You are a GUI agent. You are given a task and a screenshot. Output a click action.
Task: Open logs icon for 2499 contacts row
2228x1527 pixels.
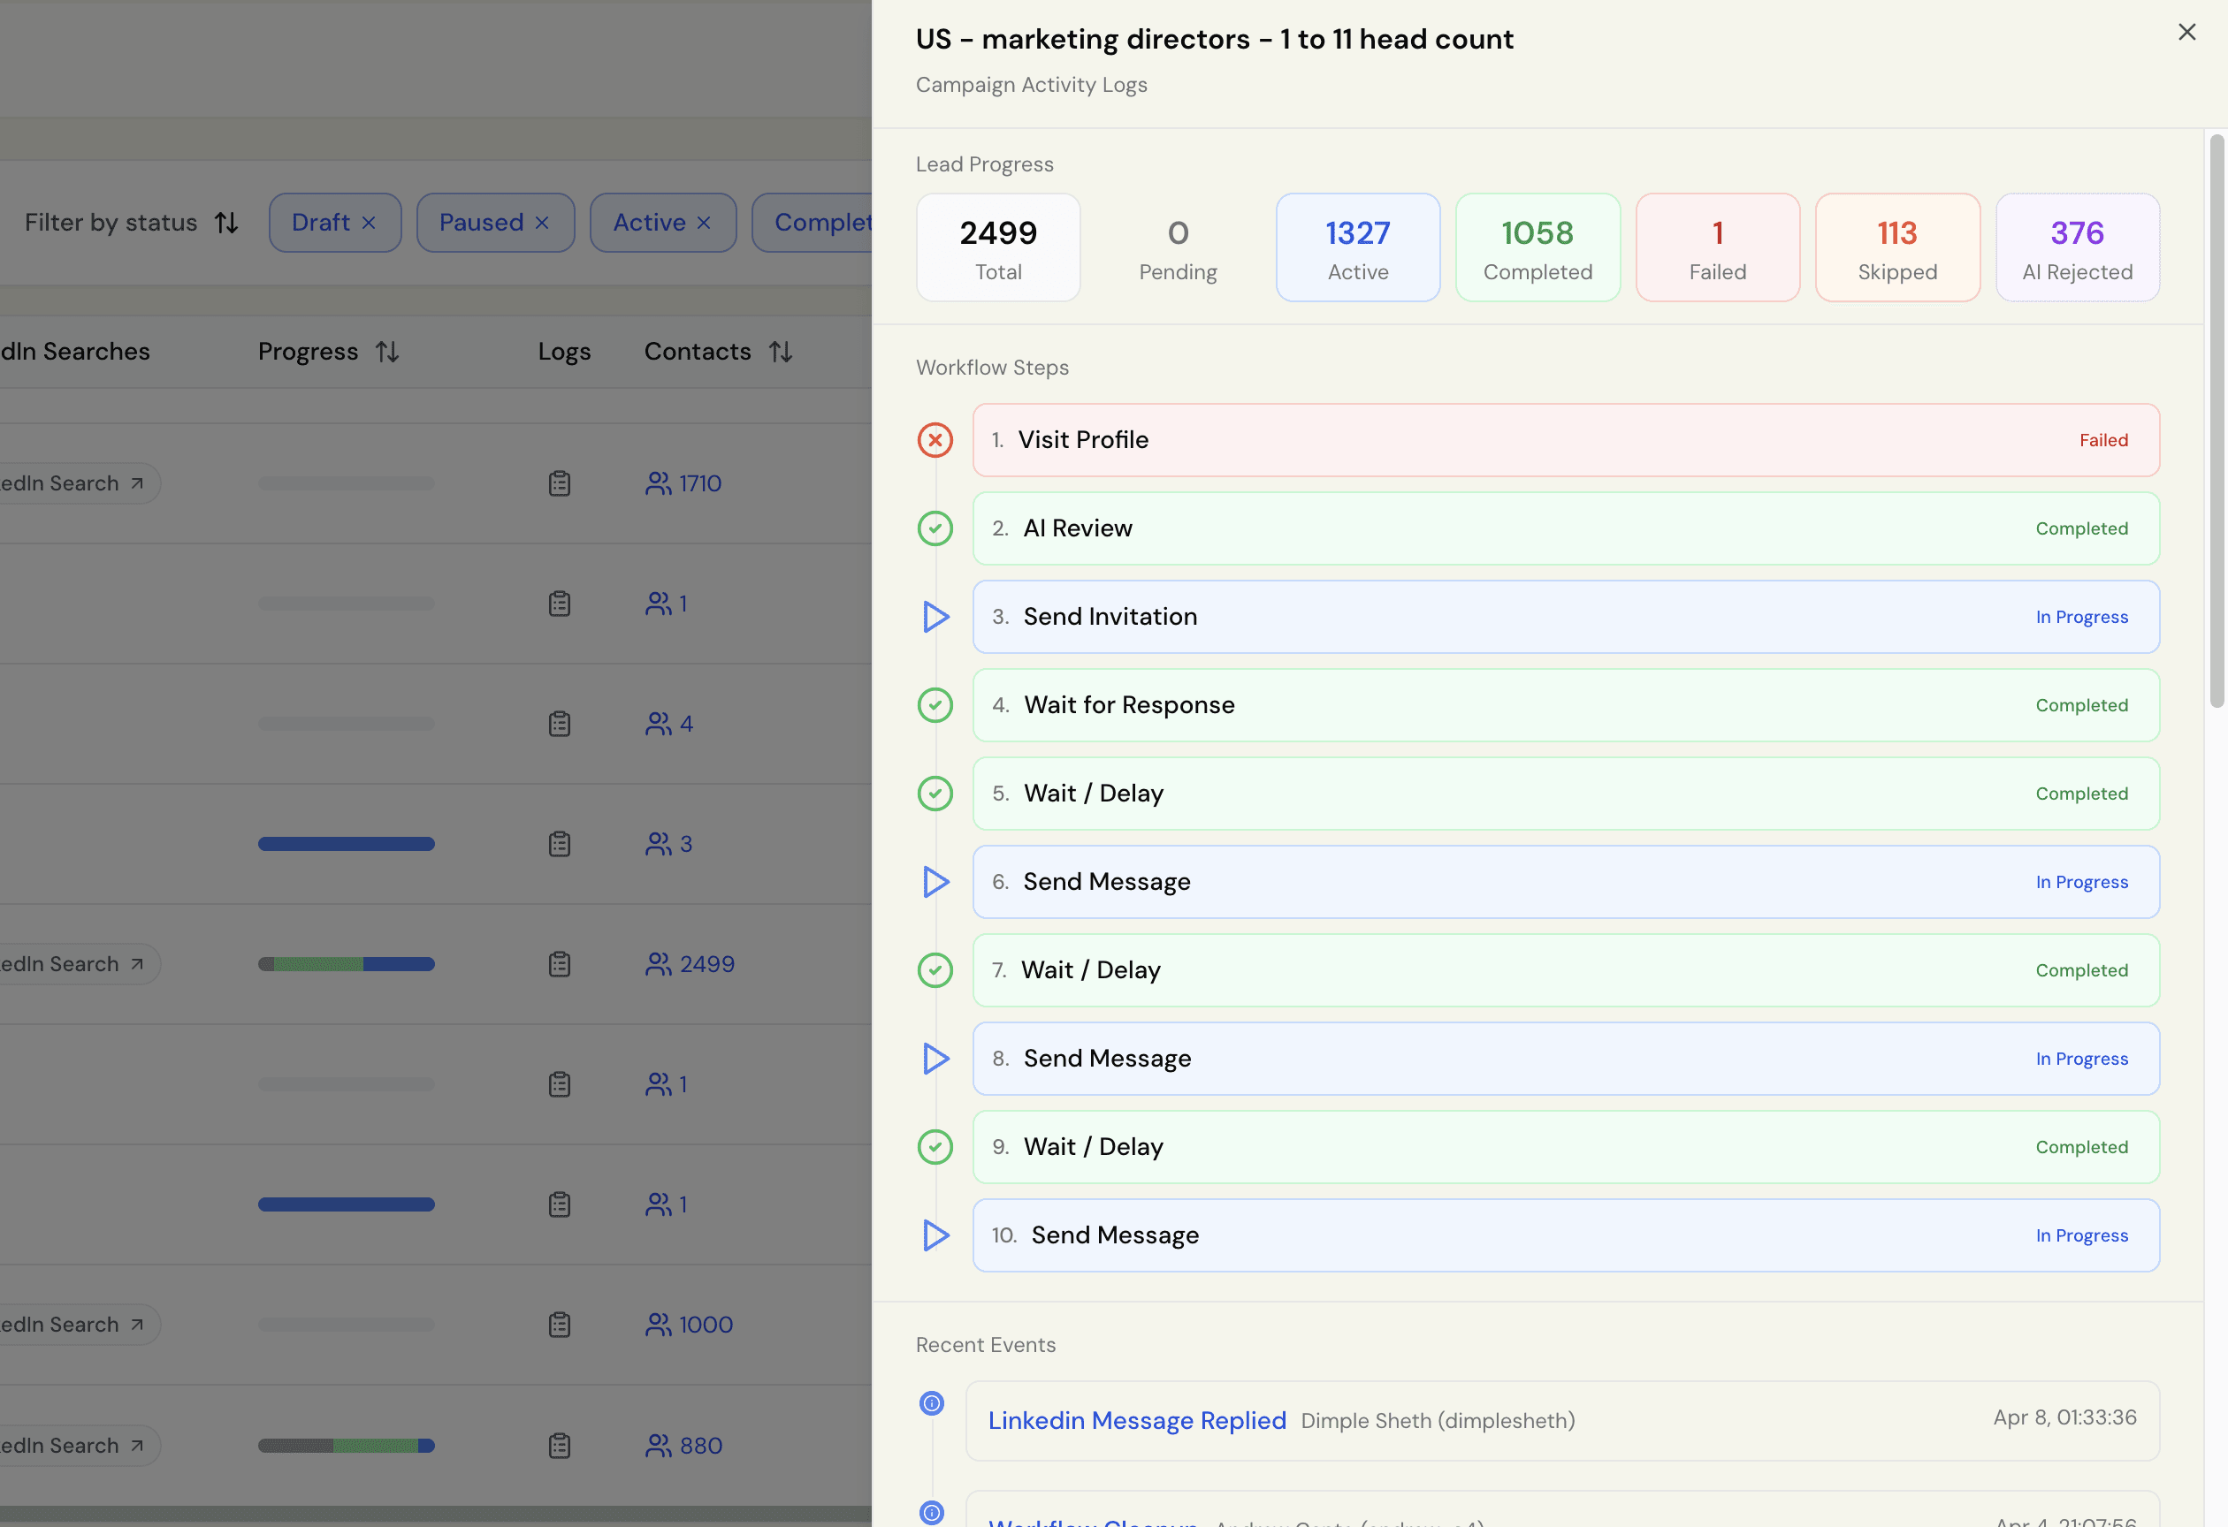pyautogui.click(x=559, y=964)
